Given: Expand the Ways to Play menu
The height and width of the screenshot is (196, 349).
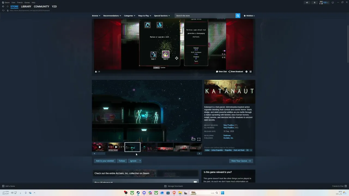Looking at the screenshot, I should coord(145,16).
